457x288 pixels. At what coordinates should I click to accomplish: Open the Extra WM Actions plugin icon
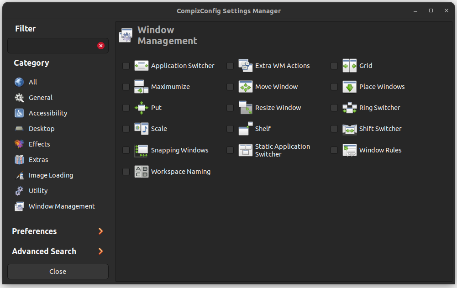click(246, 66)
